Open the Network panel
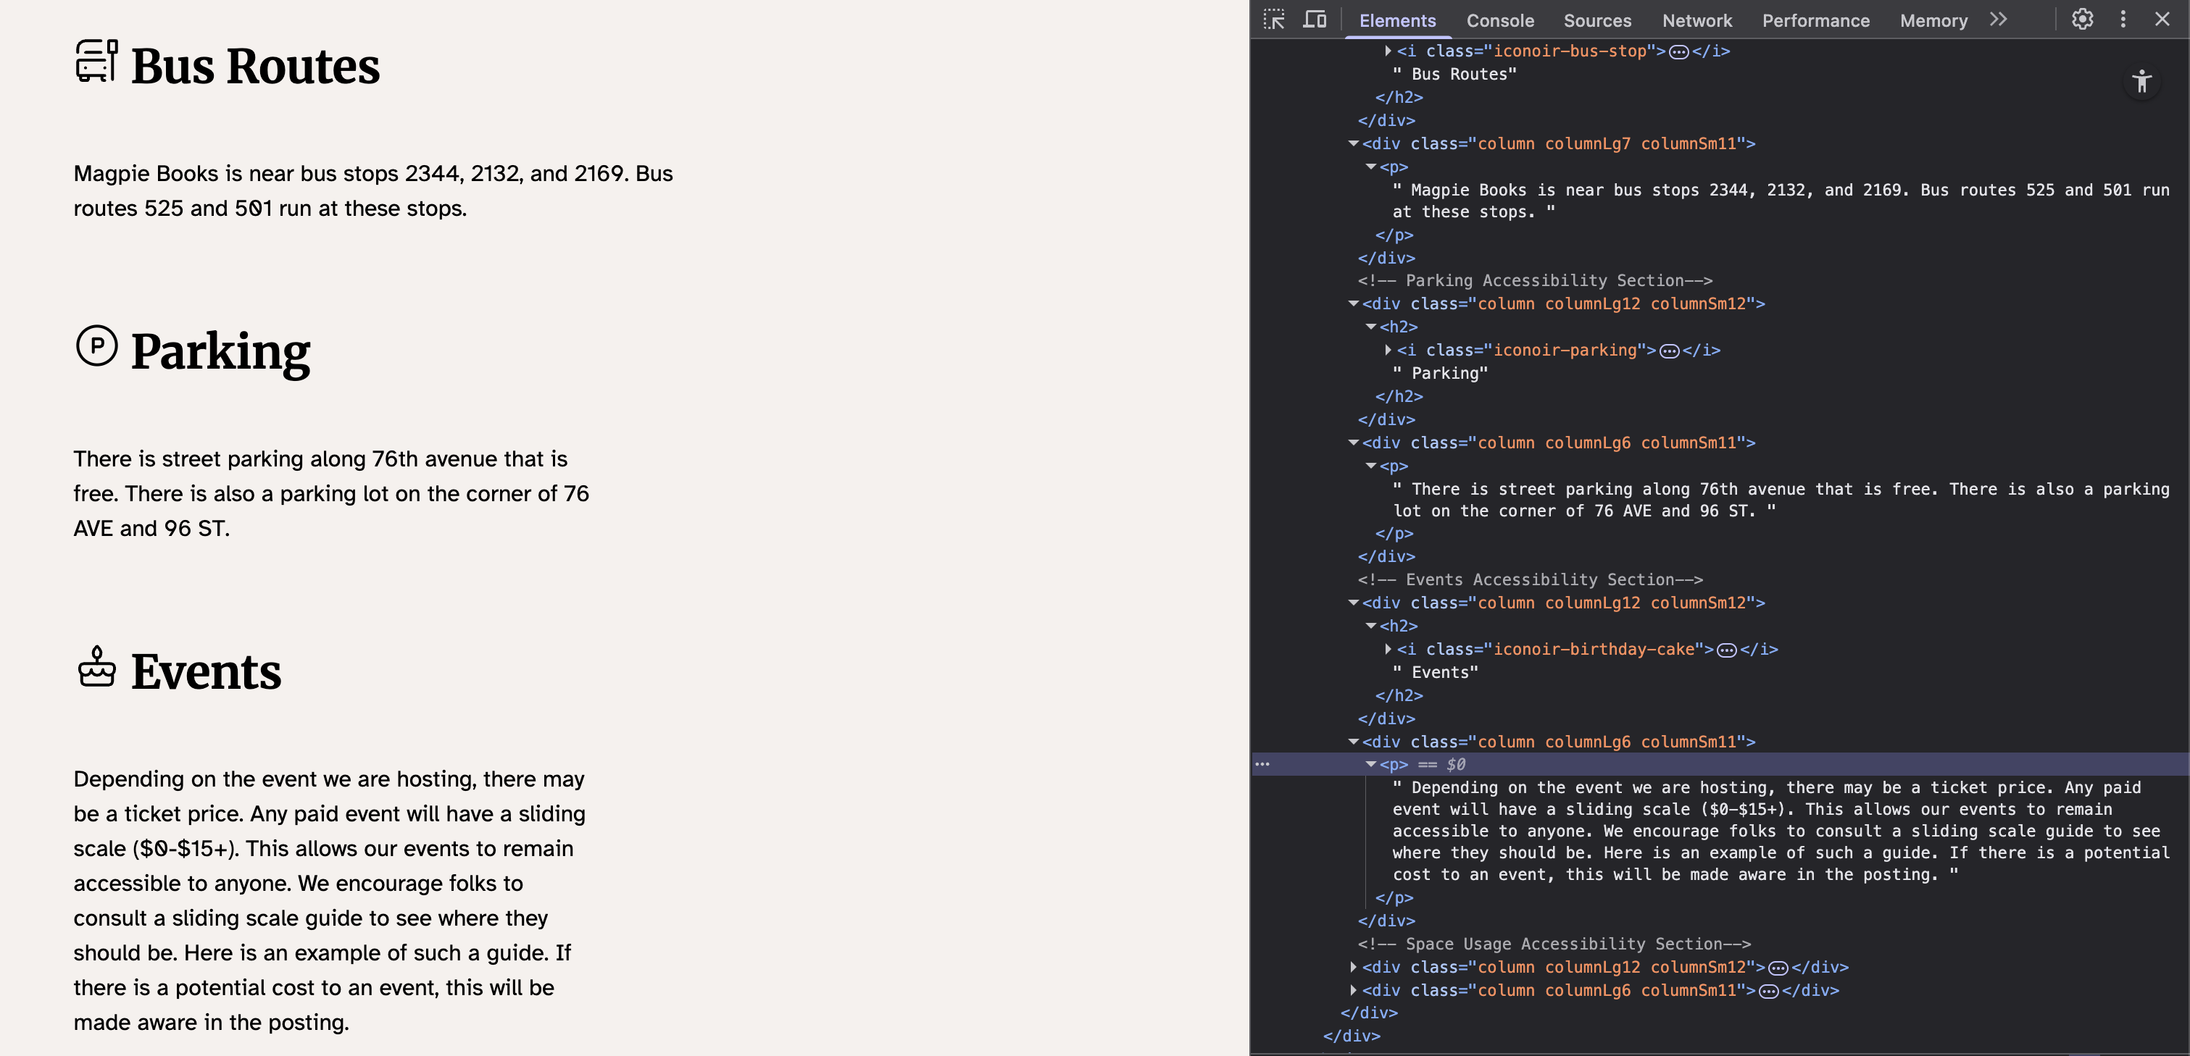Viewport: 2190px width, 1056px height. coord(1697,20)
